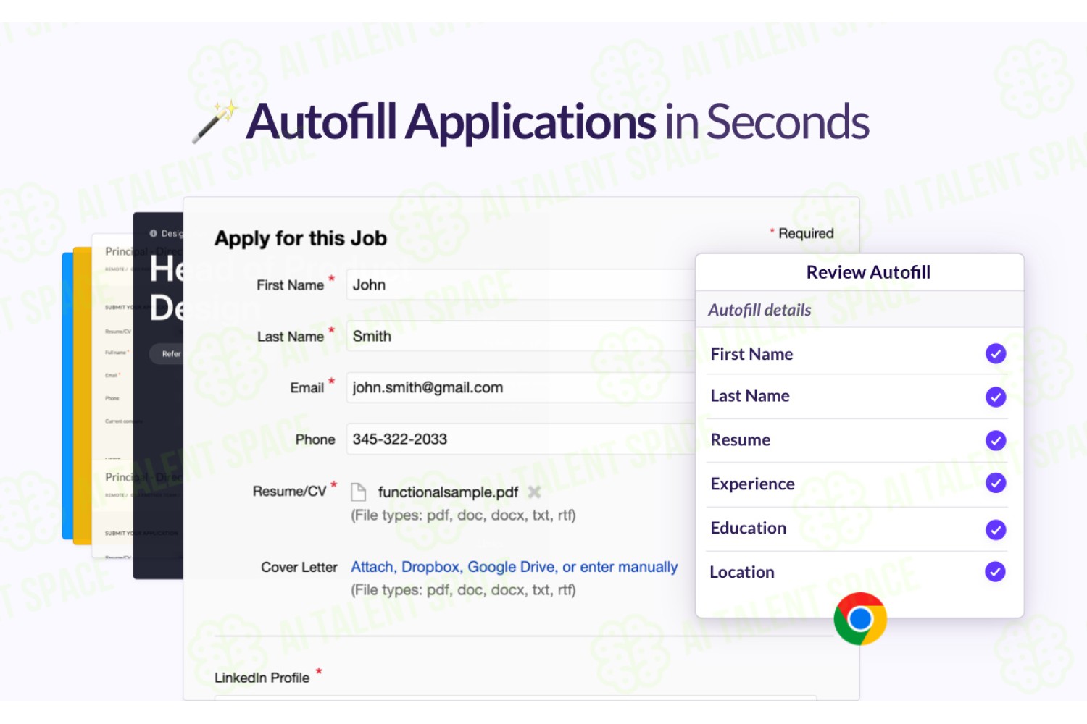1087x724 pixels.
Task: Click the Google Drive cover letter link
Action: (x=512, y=567)
